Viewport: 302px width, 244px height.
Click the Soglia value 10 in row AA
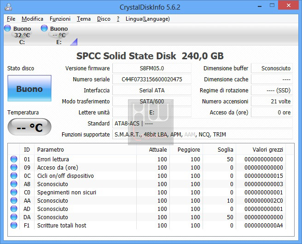[230, 200]
